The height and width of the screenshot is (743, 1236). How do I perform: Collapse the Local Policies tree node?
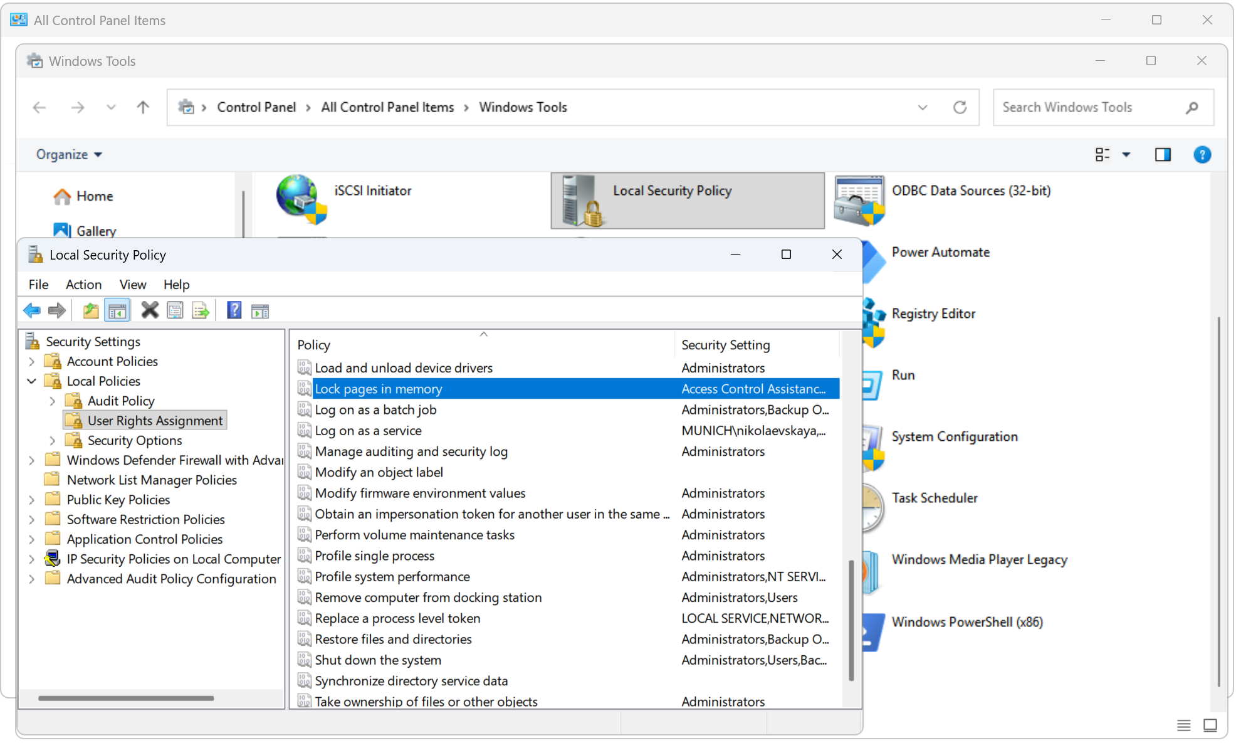(x=31, y=381)
